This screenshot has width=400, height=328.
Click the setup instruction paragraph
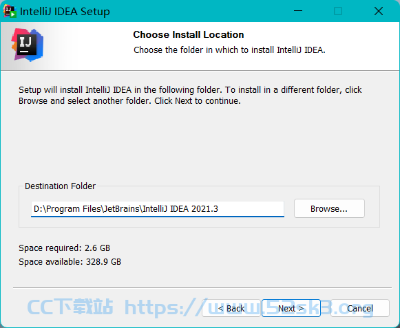tap(190, 96)
